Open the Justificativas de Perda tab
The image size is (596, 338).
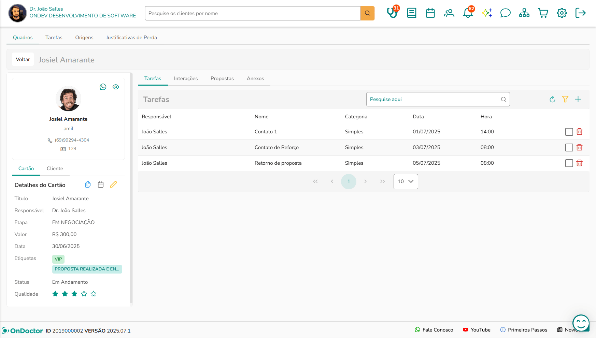[x=131, y=38]
